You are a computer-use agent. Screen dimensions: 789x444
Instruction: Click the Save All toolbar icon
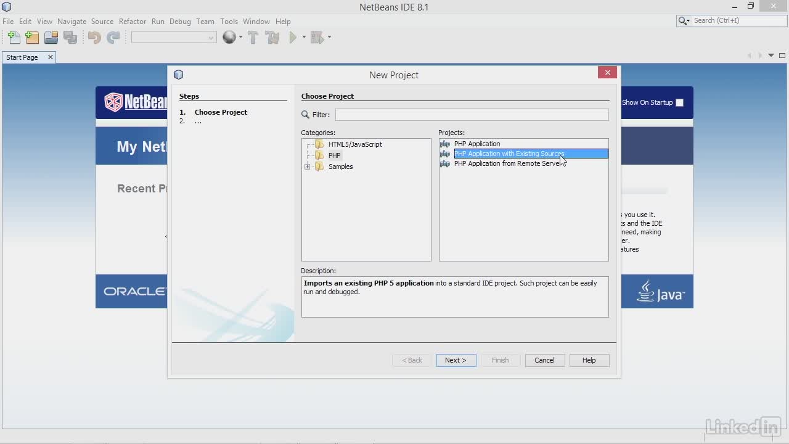[x=70, y=38]
